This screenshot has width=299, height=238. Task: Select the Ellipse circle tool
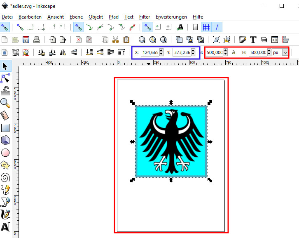[5, 153]
